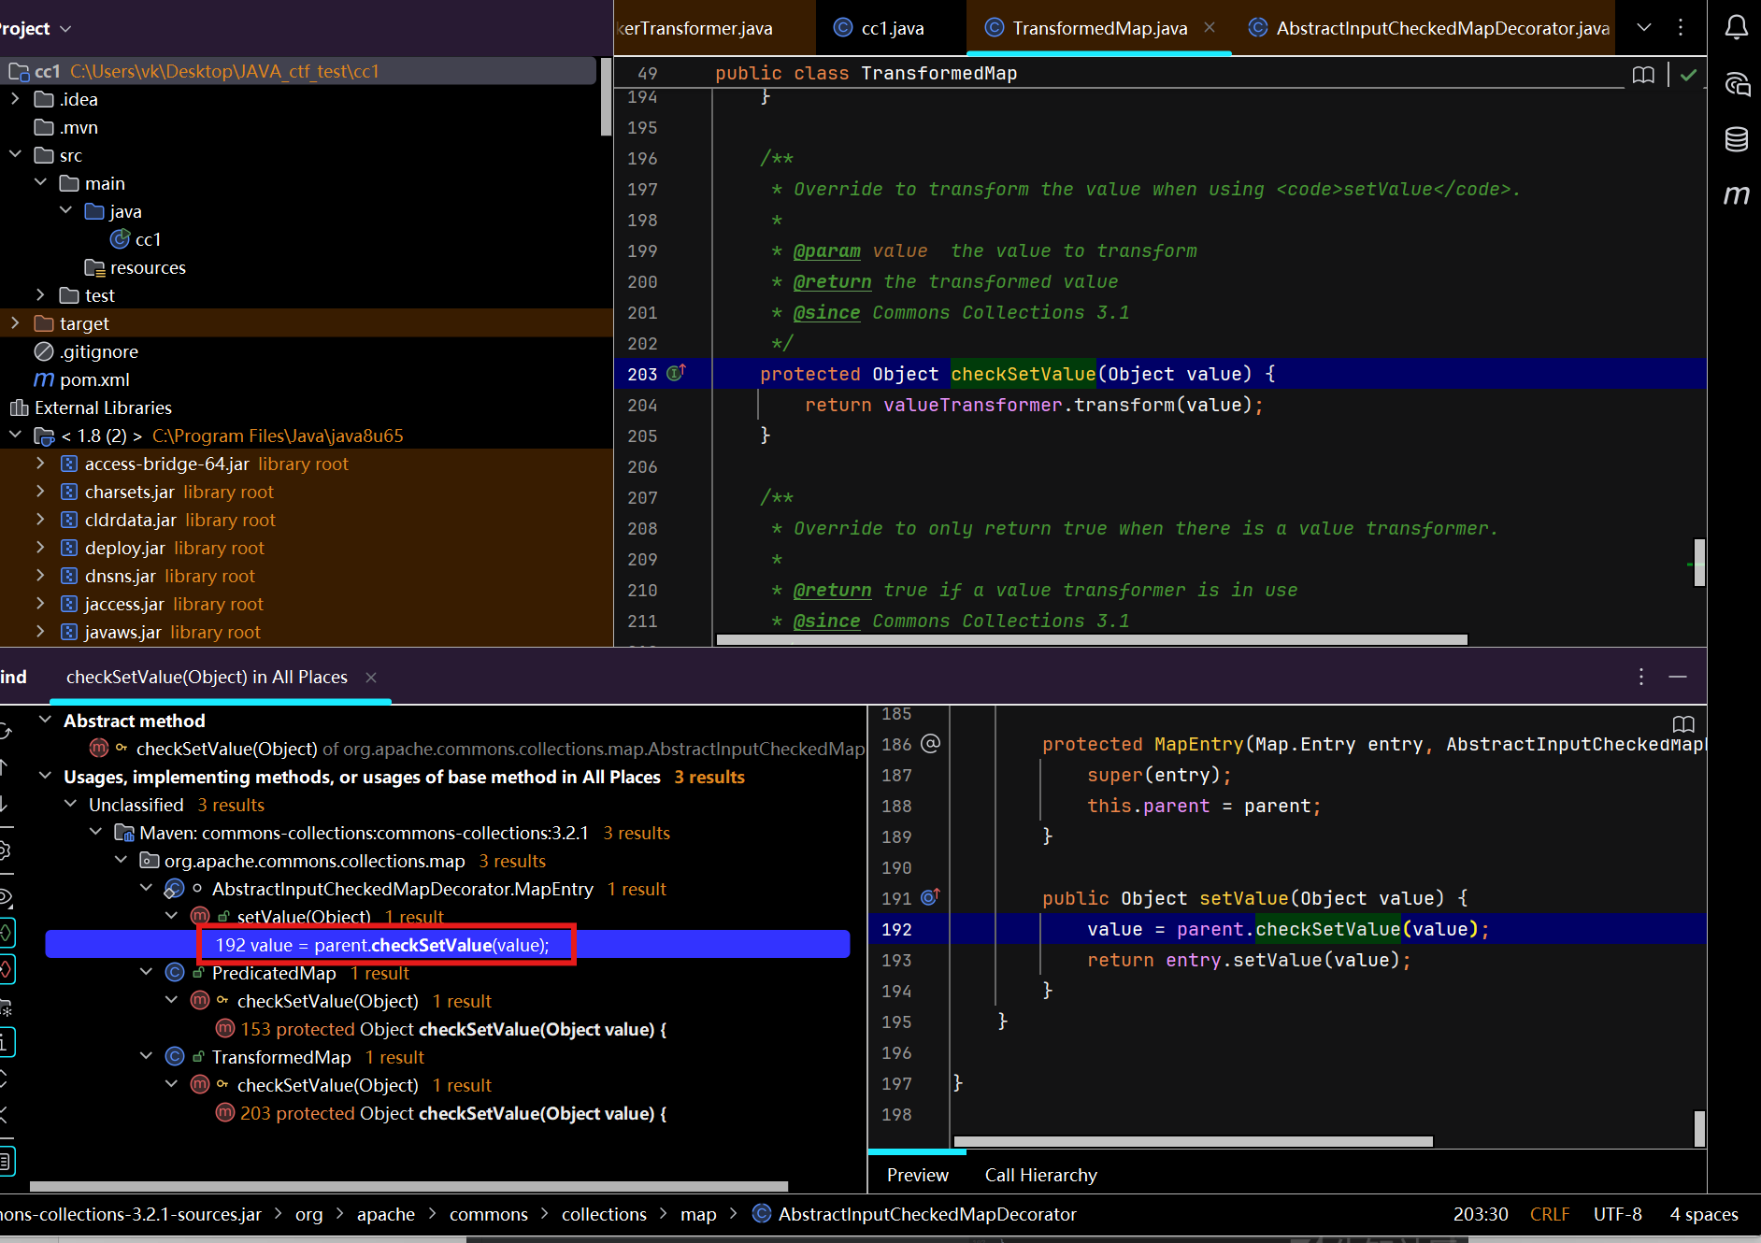
Task: Click the editor horizontal scrollbar
Action: [x=1091, y=640]
